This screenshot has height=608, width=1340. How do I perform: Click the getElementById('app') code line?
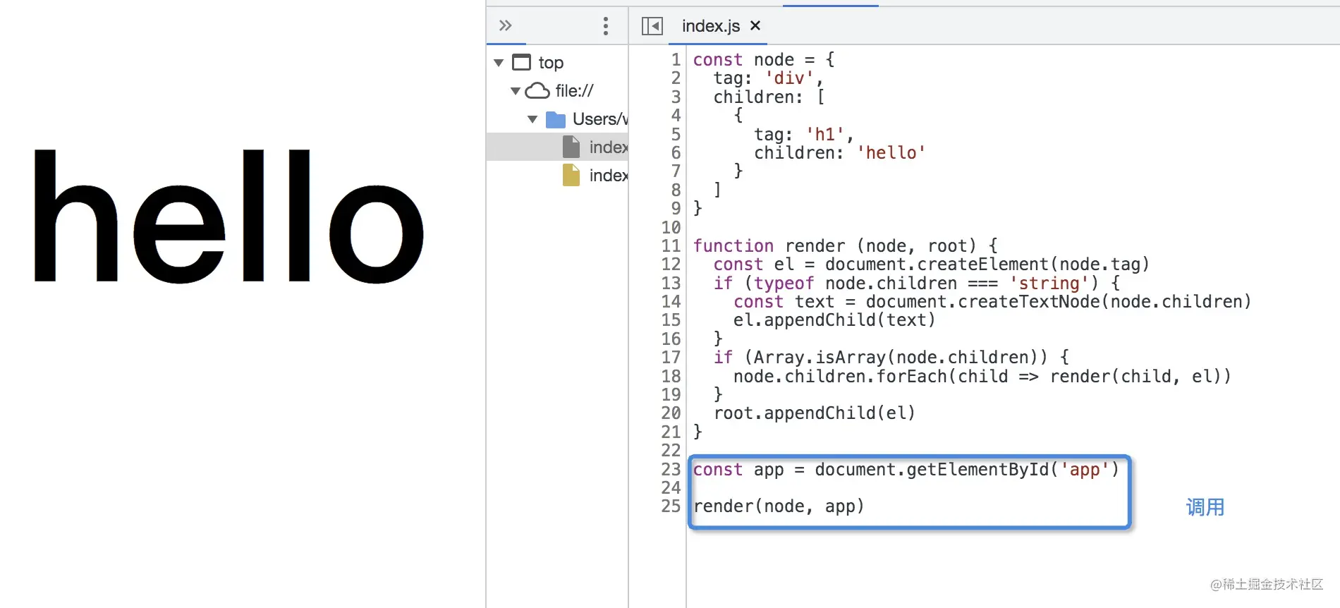(x=906, y=470)
